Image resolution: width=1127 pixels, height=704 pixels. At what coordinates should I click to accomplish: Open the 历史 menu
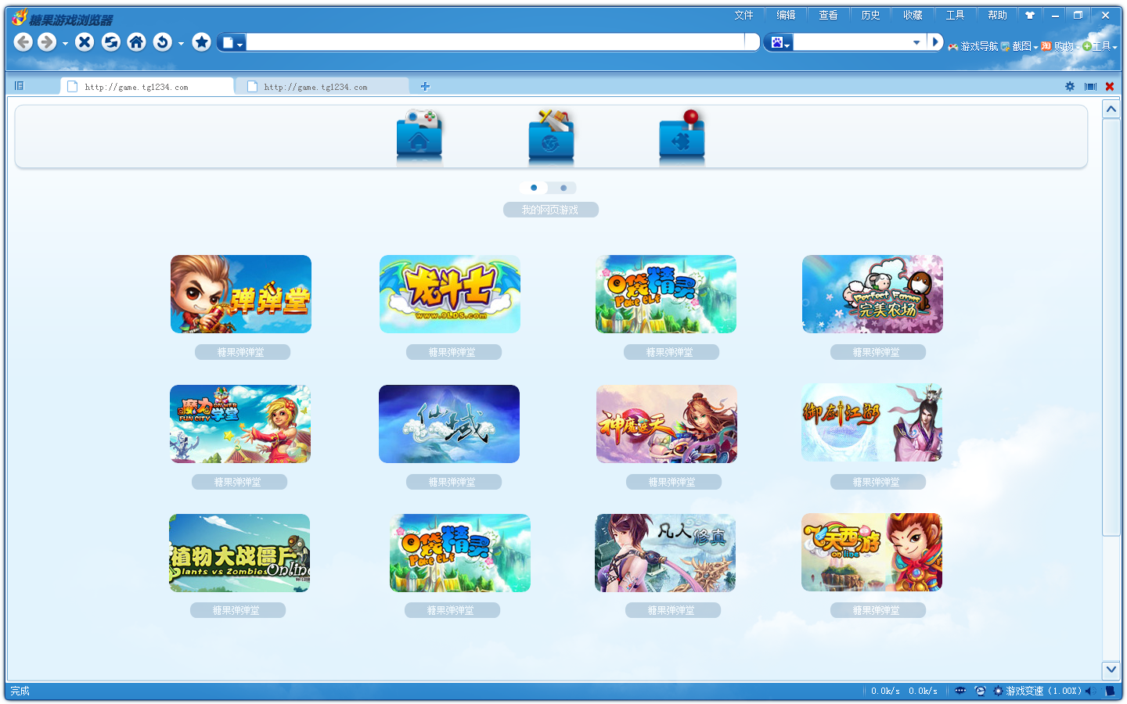pos(871,15)
